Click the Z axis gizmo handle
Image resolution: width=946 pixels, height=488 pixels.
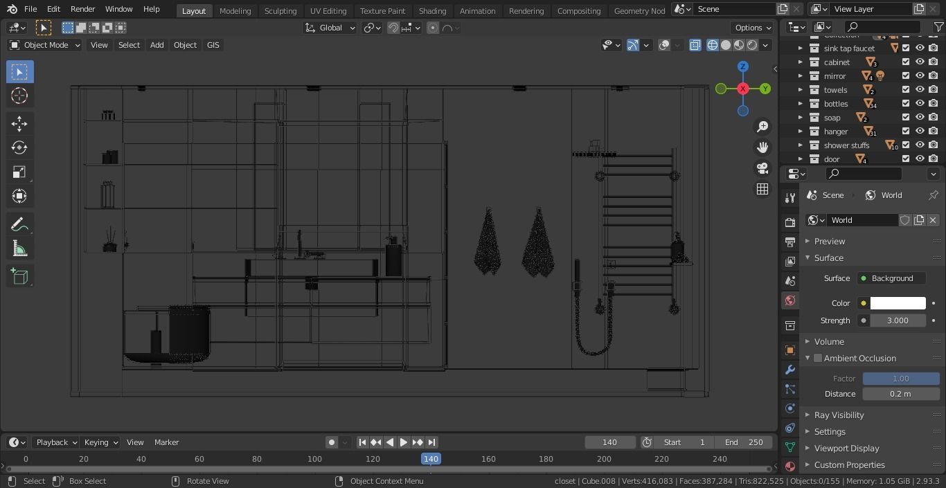(x=743, y=67)
